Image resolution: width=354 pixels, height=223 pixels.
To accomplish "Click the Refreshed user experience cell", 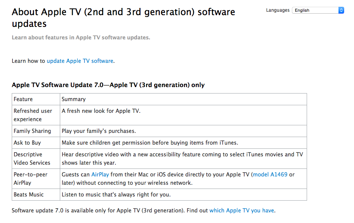I will (x=36, y=115).
